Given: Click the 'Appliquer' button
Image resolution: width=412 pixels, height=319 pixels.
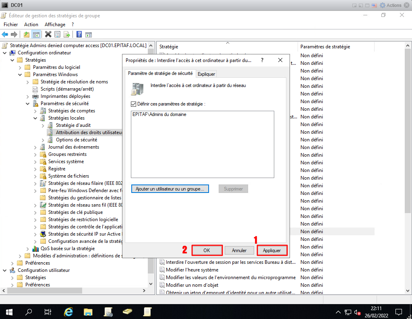Looking at the screenshot, I should (272, 250).
